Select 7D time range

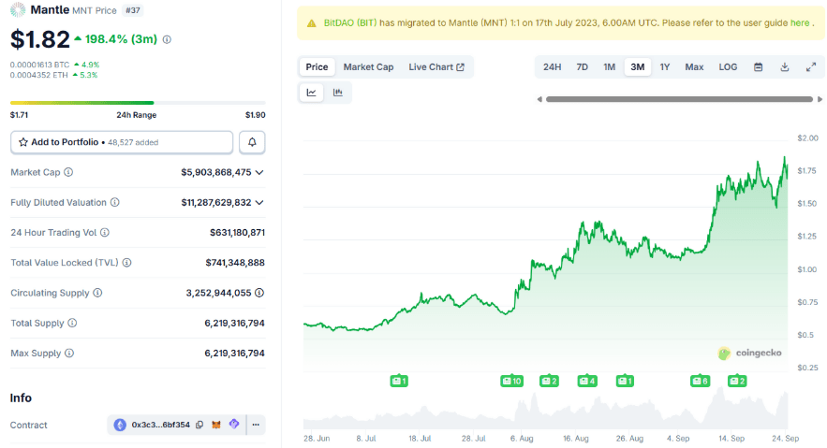click(583, 66)
